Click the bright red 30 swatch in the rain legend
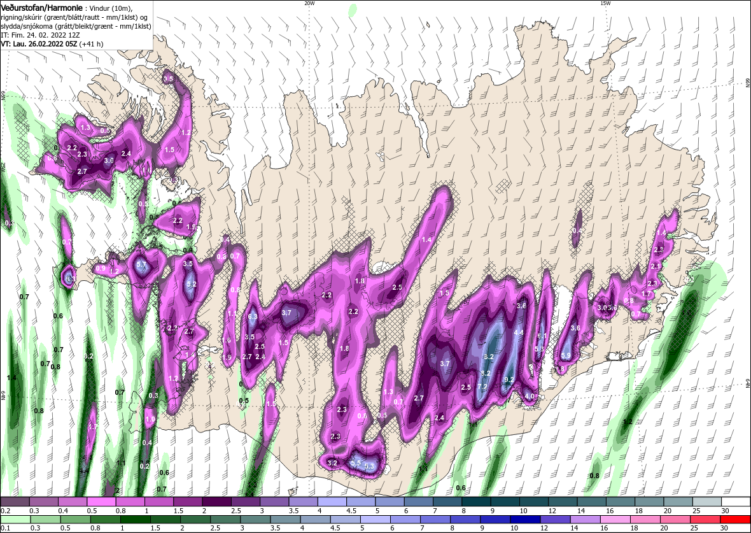751x533 pixels. pos(736,520)
